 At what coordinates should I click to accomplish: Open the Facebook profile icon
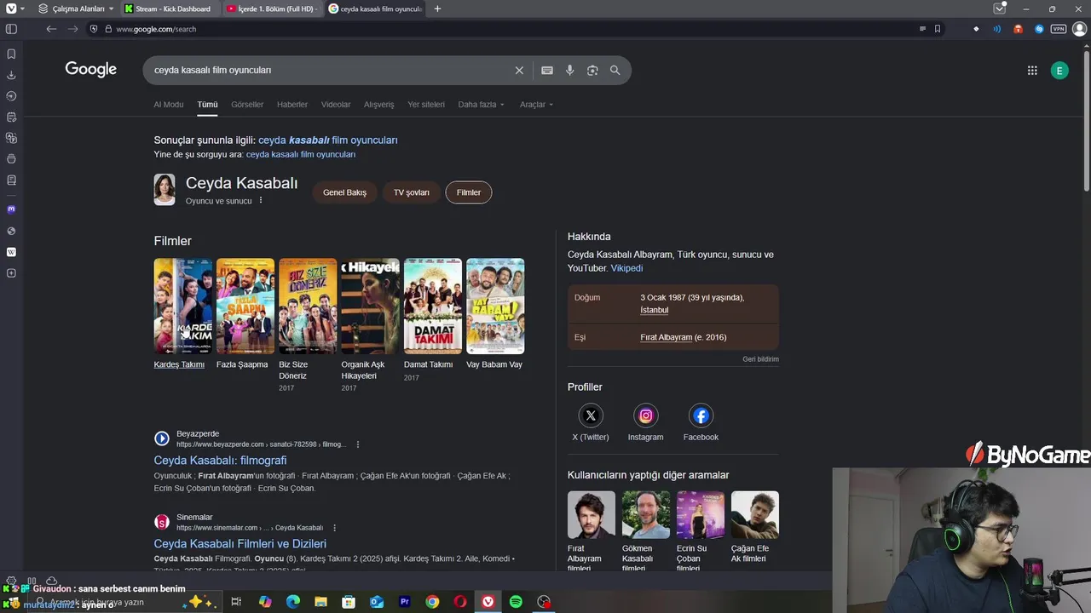click(701, 415)
